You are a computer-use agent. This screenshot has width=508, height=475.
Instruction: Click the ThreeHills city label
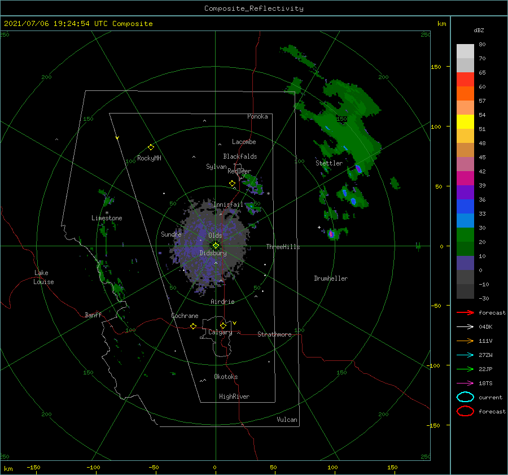tap(283, 247)
